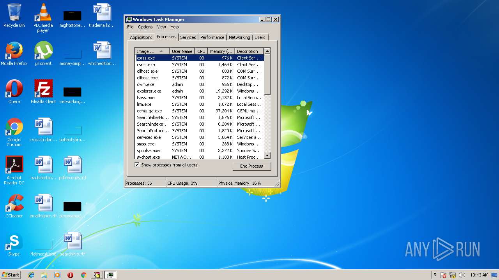
Task: Click the process list scrollbar thumb
Action: [x=267, y=74]
